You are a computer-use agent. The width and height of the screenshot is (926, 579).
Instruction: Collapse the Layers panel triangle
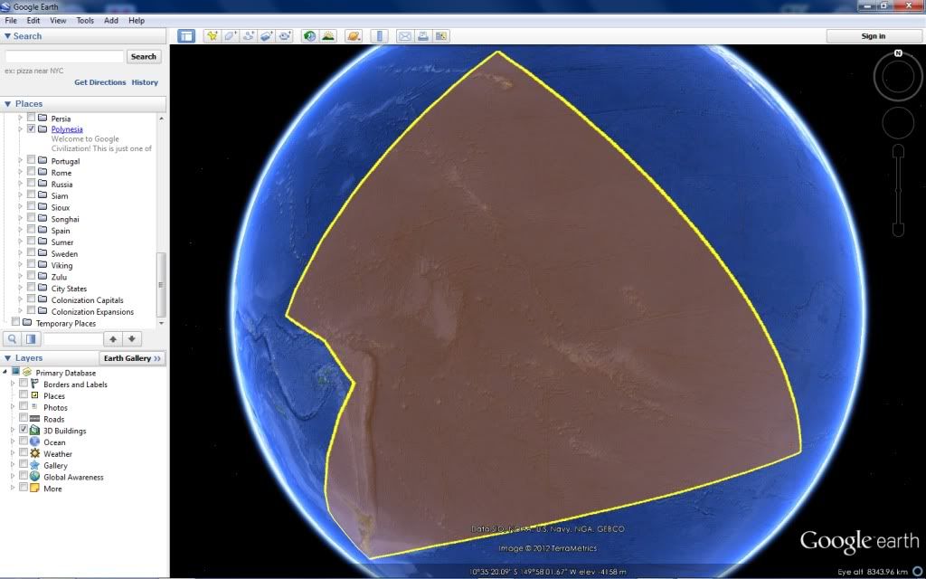[x=7, y=358]
